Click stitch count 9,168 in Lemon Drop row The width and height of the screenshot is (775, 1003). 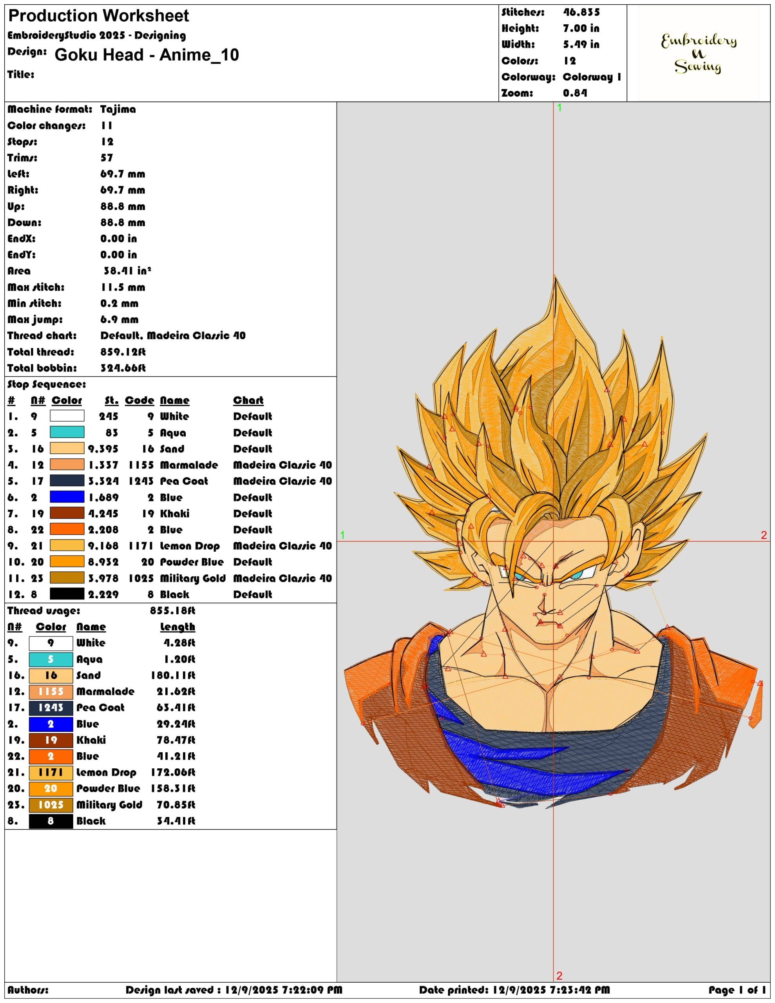coord(103,546)
